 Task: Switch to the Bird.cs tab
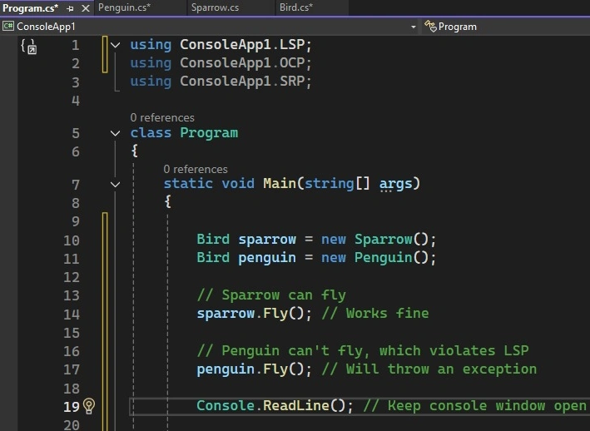point(296,7)
